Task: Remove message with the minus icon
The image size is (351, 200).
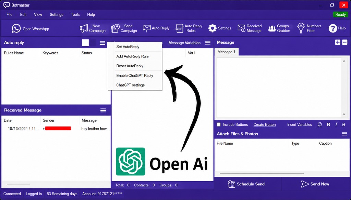Action: pyautogui.click(x=345, y=42)
